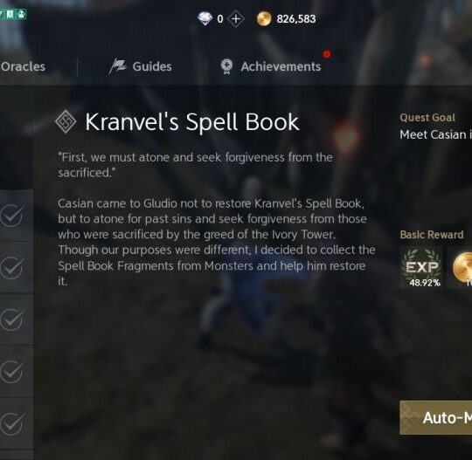
Task: Click the 826,583 gold balance
Action: (x=296, y=19)
